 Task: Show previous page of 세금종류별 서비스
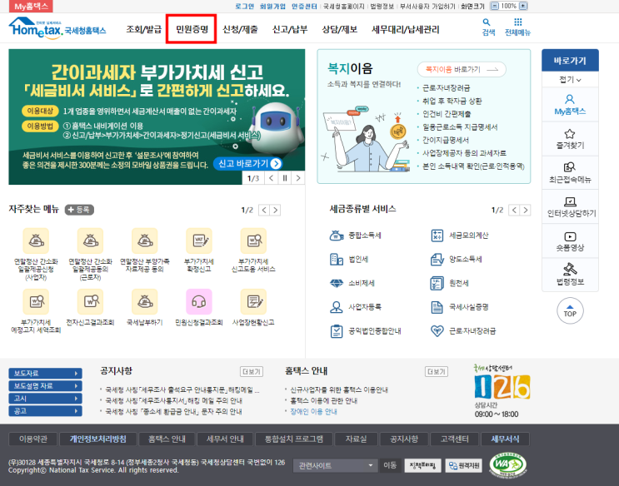coord(514,210)
